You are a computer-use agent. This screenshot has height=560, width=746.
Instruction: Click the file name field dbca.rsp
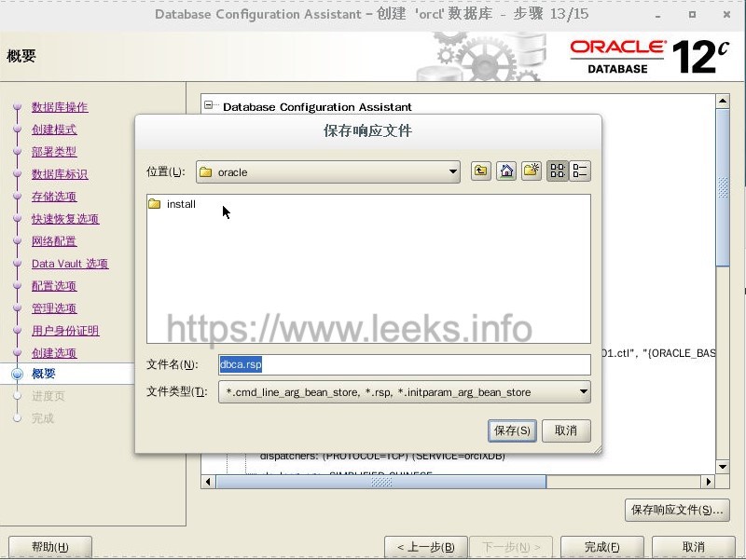(x=405, y=364)
